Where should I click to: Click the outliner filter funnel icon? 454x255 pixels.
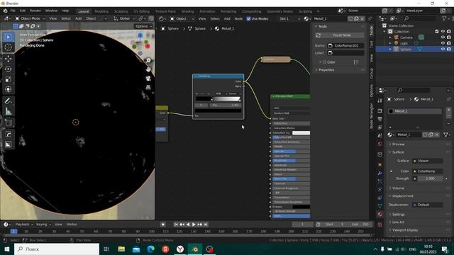pyautogui.click(x=444, y=18)
